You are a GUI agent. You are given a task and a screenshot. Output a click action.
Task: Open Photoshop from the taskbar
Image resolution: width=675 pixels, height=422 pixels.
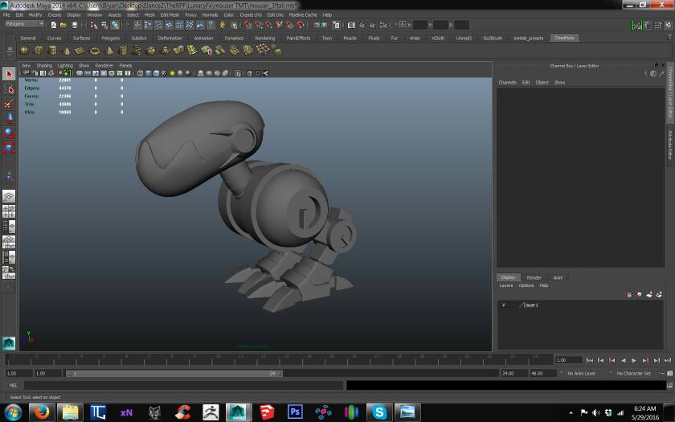[x=295, y=412]
